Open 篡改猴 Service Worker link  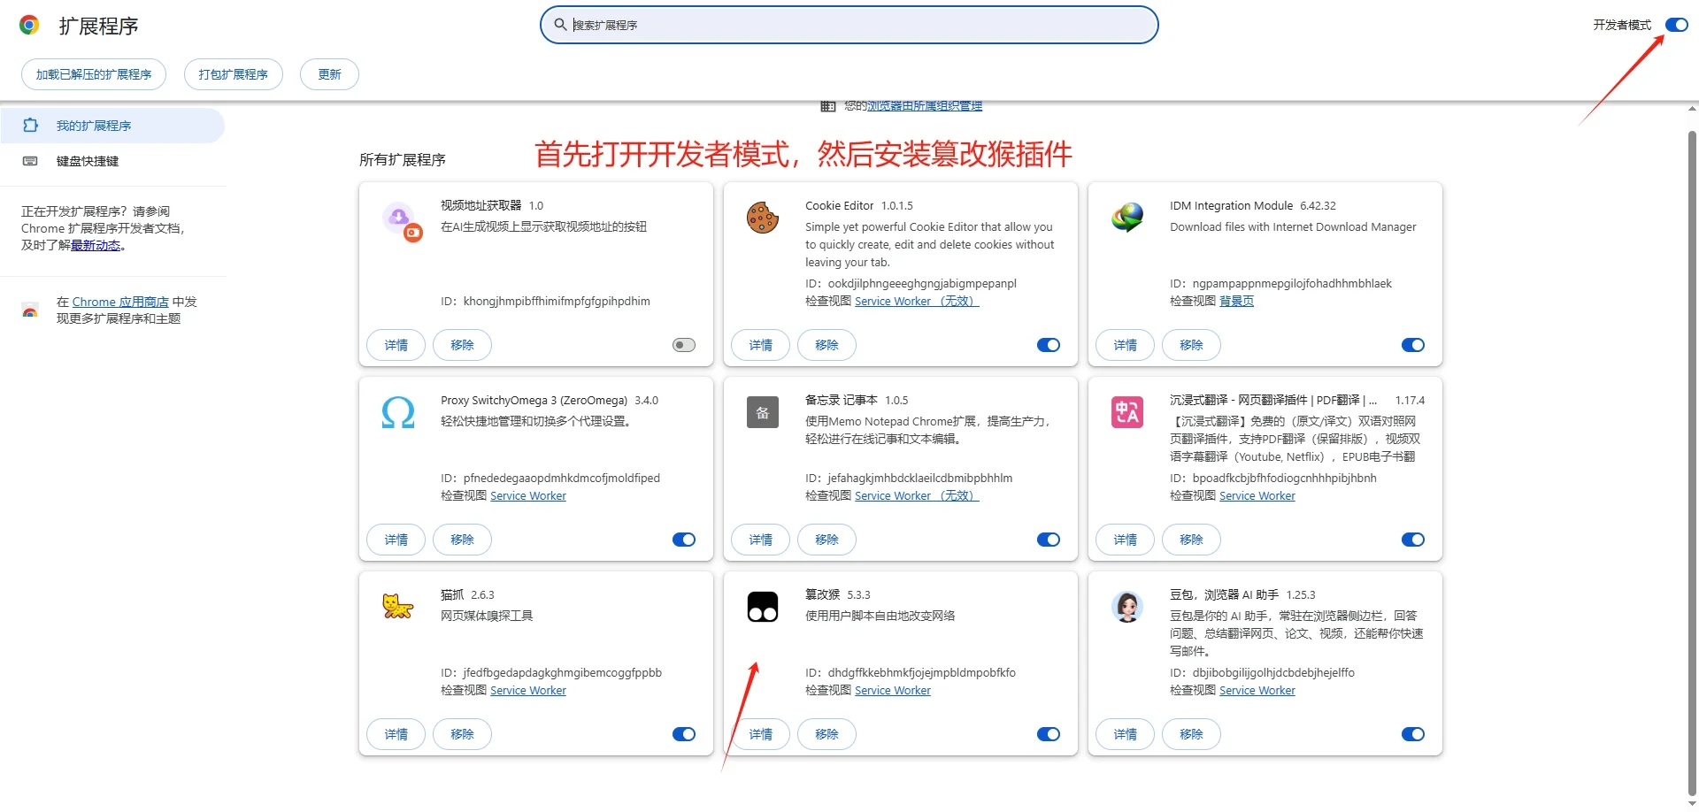coord(893,691)
